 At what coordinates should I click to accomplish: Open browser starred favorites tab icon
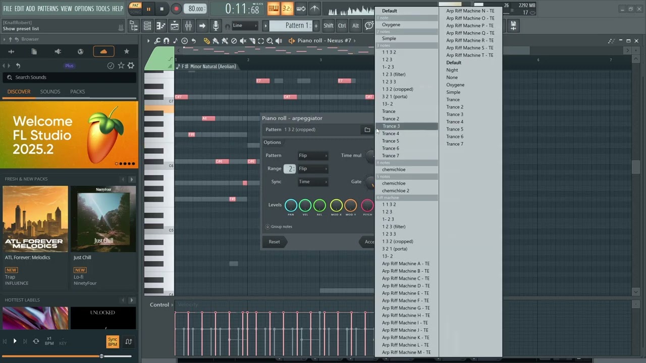[126, 51]
